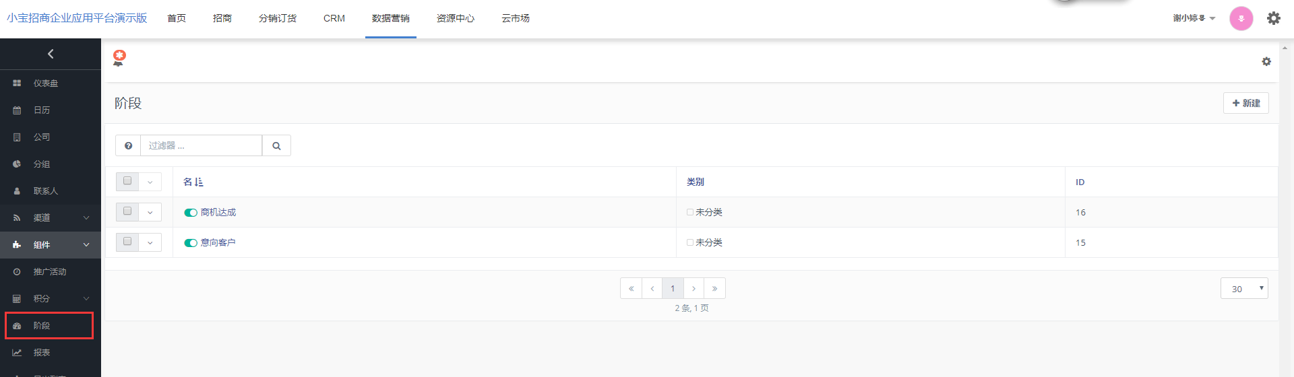
Task: Toggle publish switch for 商机达成
Action: click(x=191, y=213)
